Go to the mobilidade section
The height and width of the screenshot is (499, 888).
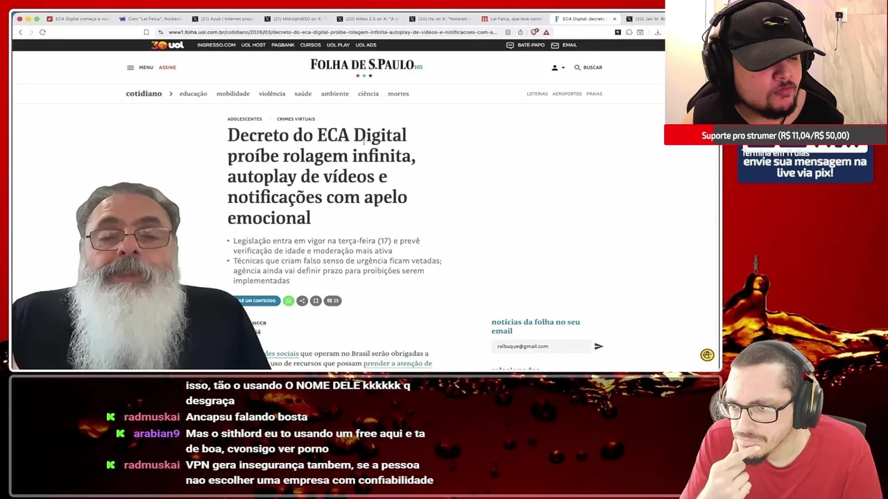[x=233, y=94]
